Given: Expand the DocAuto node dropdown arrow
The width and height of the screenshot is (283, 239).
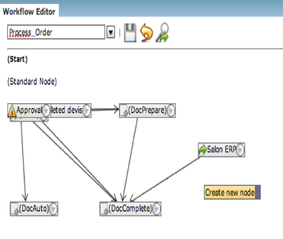Looking at the screenshot, I should pyautogui.click(x=53, y=209).
